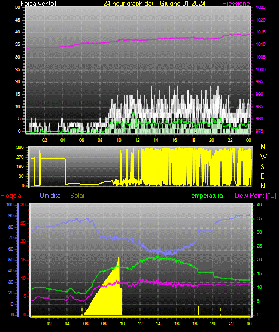This screenshot has width=279, height=332.
Task: Click the Pressione legend label
Action: 236,4
